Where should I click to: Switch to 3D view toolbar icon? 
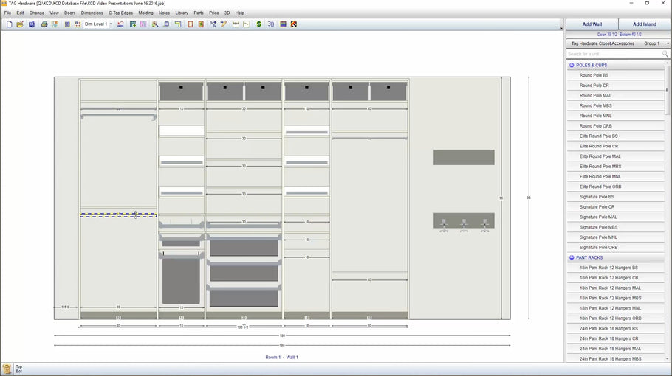271,24
